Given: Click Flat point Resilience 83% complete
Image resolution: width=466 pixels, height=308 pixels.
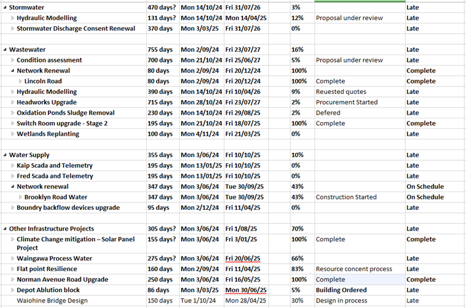Looking at the screenshot, I should pyautogui.click(x=298, y=269).
